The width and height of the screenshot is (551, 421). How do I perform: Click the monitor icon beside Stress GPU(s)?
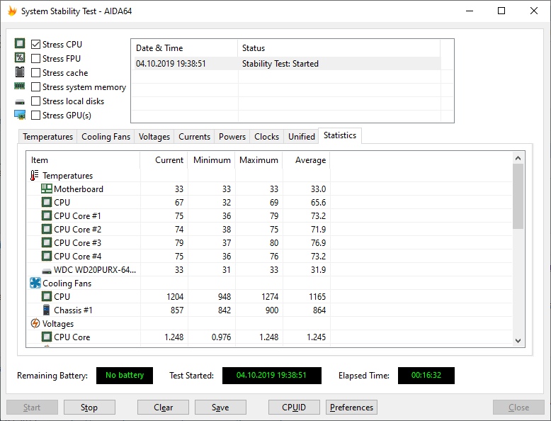20,115
